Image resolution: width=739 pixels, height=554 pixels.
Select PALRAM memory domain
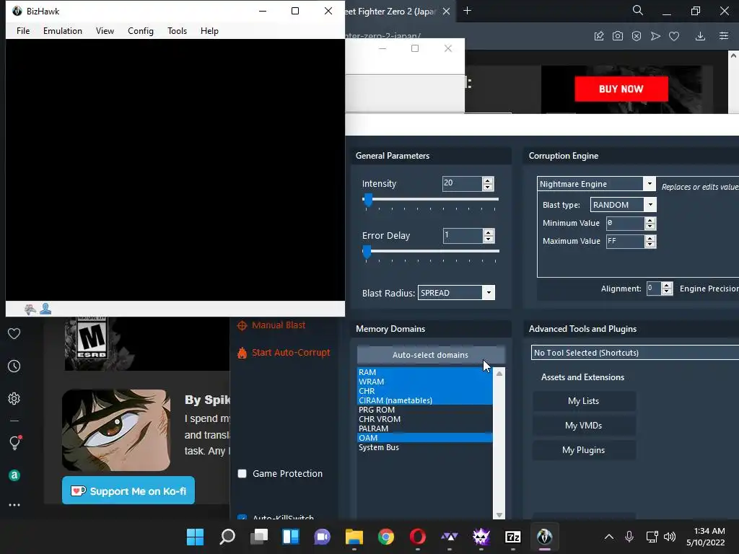[424, 428]
